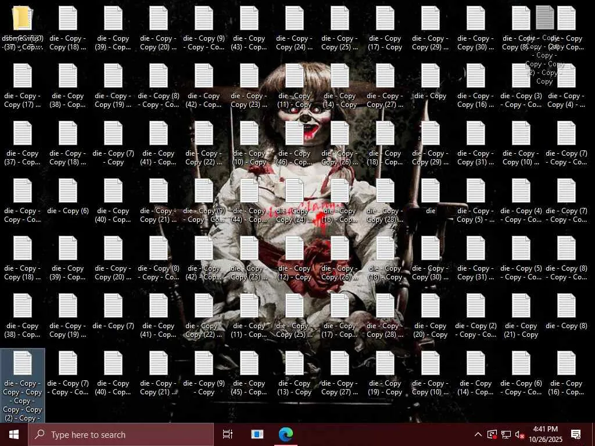Open the Action Center notifications icon
Screen dimensions: 595x446
pos(576,434)
